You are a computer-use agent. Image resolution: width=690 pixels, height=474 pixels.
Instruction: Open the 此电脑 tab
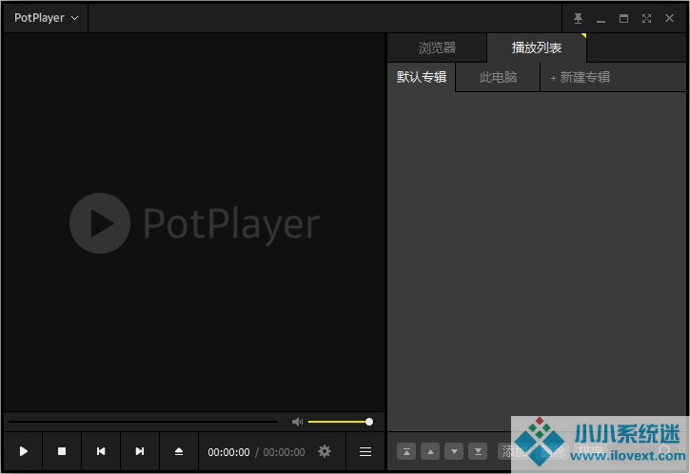click(498, 77)
